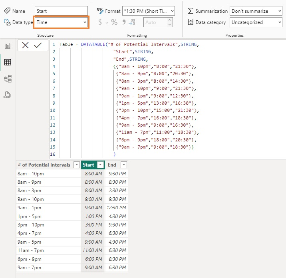
Task: Open the Model view icon
Action: click(x=8, y=79)
